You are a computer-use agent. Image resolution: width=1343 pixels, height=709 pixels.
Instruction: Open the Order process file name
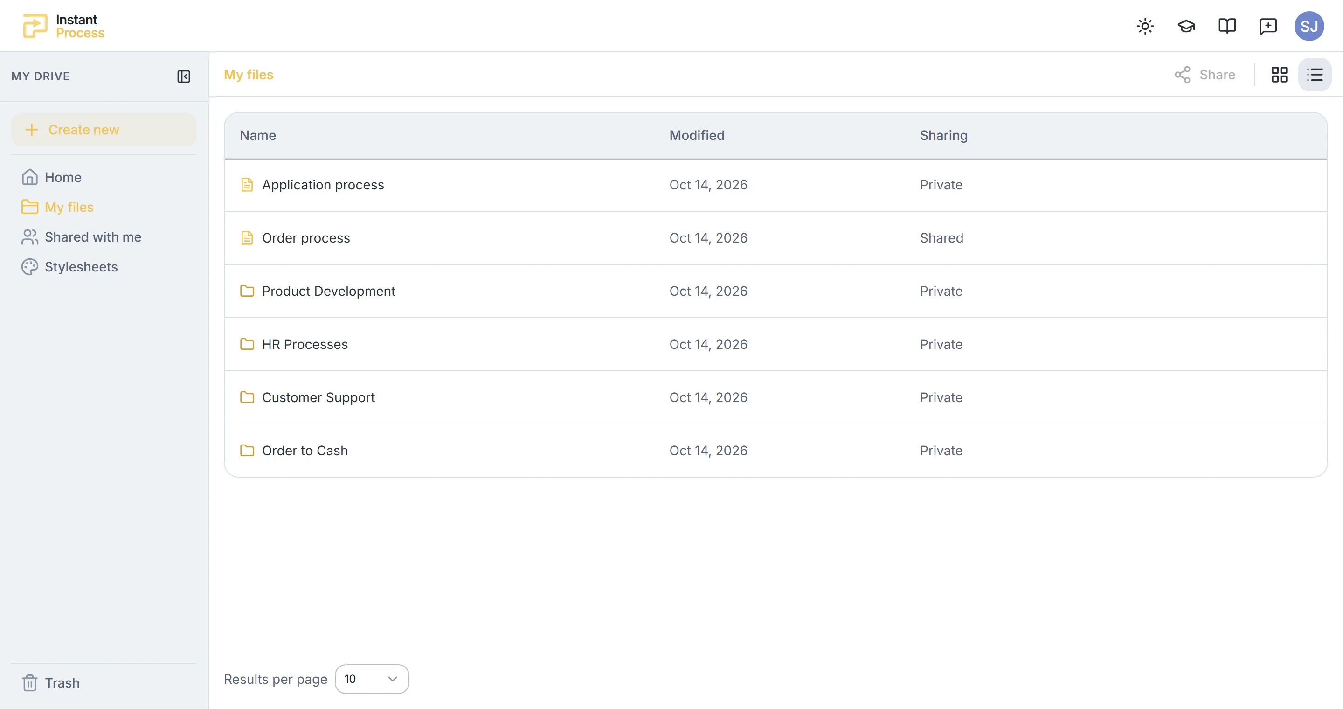(306, 238)
